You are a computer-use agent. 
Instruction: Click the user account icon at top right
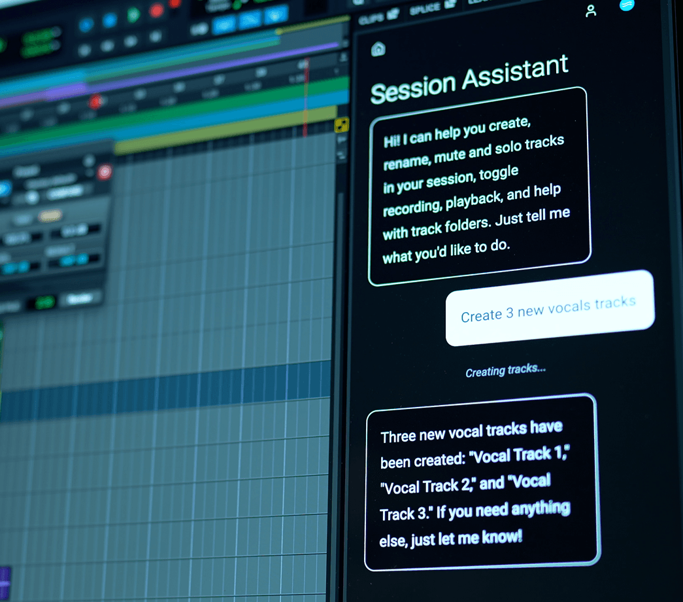(590, 12)
